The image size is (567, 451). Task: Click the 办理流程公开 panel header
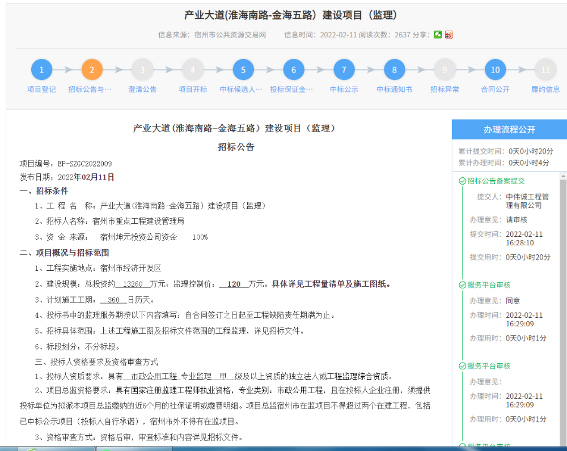click(x=510, y=129)
